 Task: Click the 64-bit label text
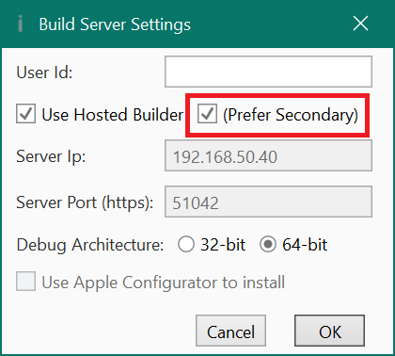[x=305, y=245]
